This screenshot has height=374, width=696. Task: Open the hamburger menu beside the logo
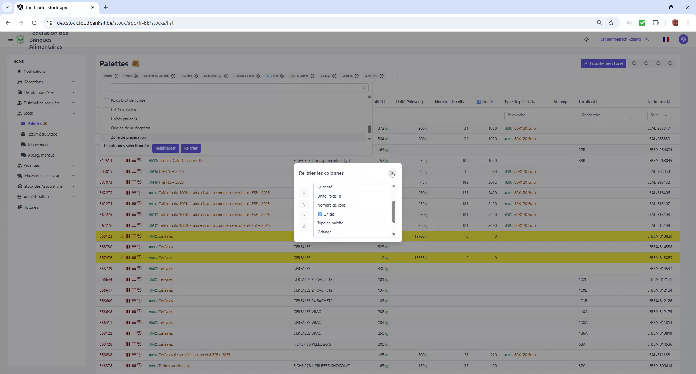(x=11, y=40)
